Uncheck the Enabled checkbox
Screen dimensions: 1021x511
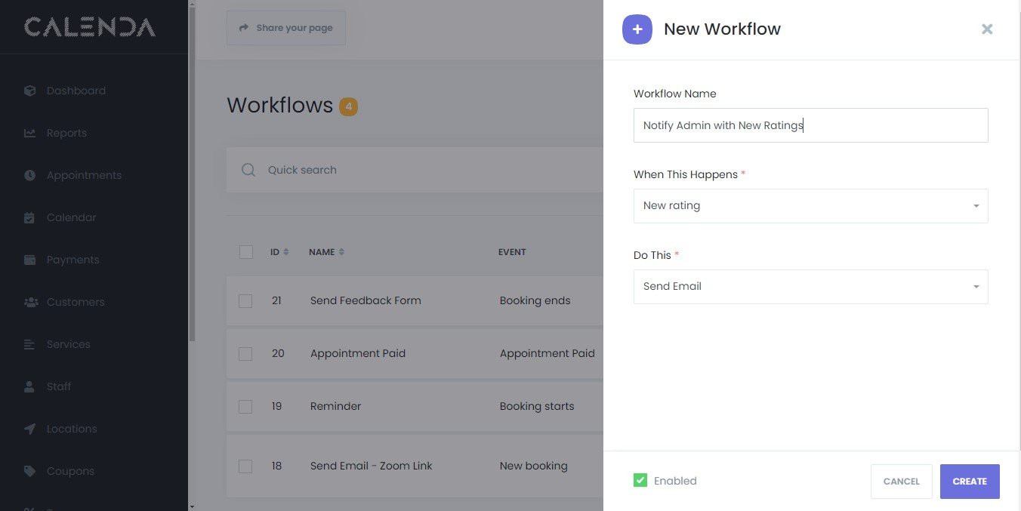tap(640, 480)
